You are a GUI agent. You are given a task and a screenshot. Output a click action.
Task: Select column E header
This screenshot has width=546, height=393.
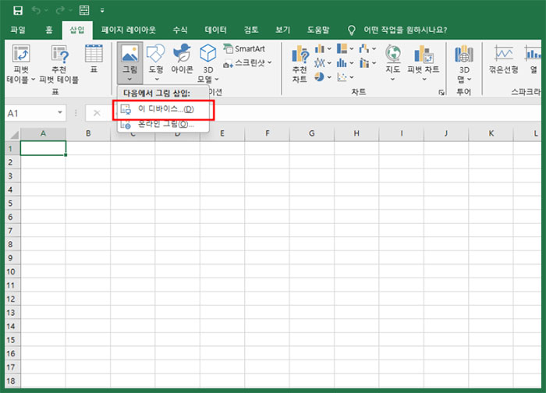(x=222, y=133)
